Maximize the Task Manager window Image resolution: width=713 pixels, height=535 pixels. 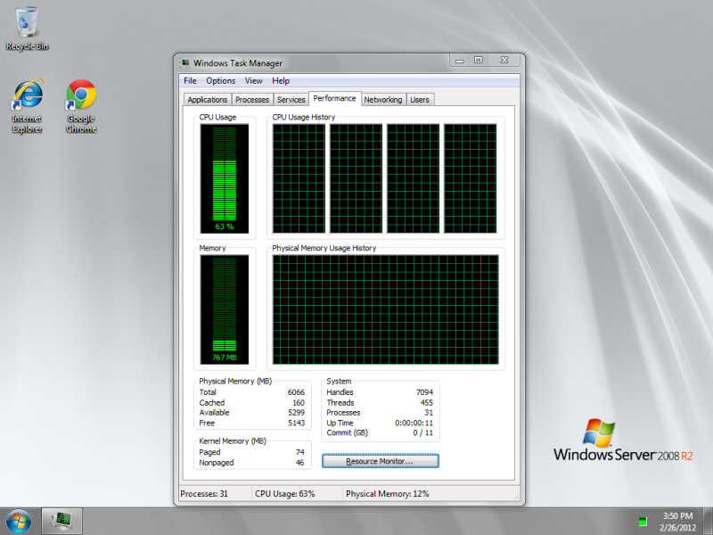point(479,61)
